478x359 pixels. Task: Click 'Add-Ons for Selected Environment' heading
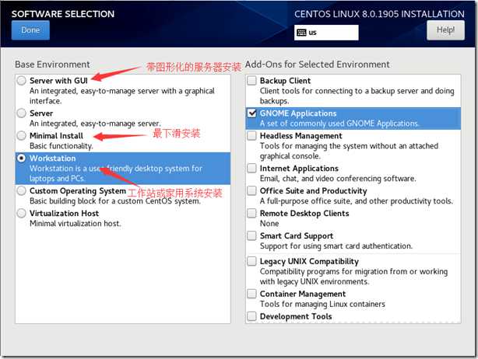[x=318, y=64]
